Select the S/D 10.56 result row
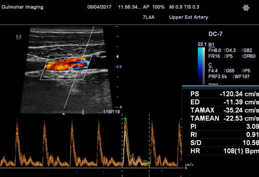This screenshot has width=259, height=177. click(x=224, y=143)
